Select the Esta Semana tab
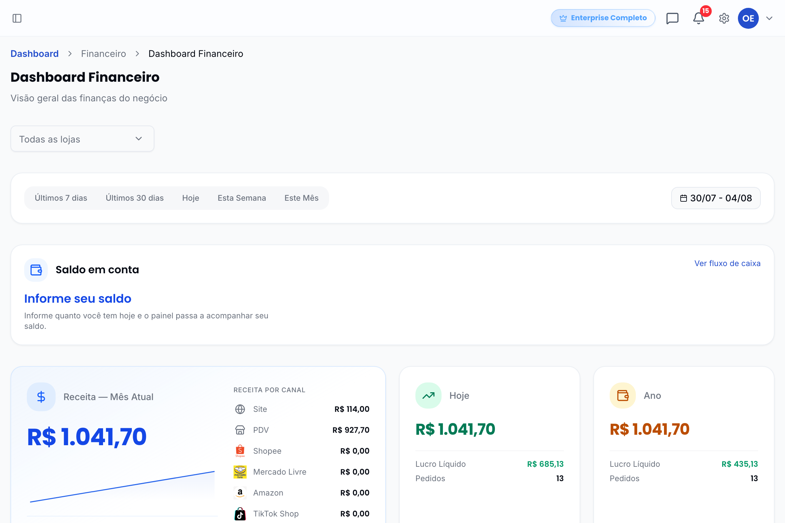Image resolution: width=785 pixels, height=523 pixels. click(242, 198)
